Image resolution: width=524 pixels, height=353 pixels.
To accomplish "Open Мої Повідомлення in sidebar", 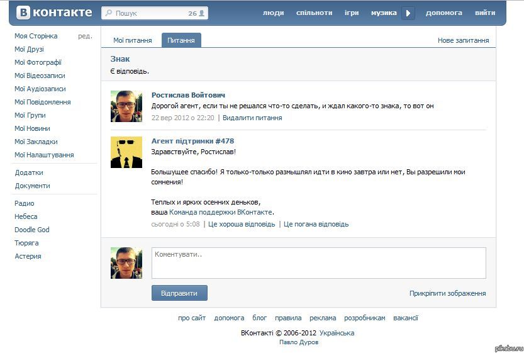I will [42, 102].
